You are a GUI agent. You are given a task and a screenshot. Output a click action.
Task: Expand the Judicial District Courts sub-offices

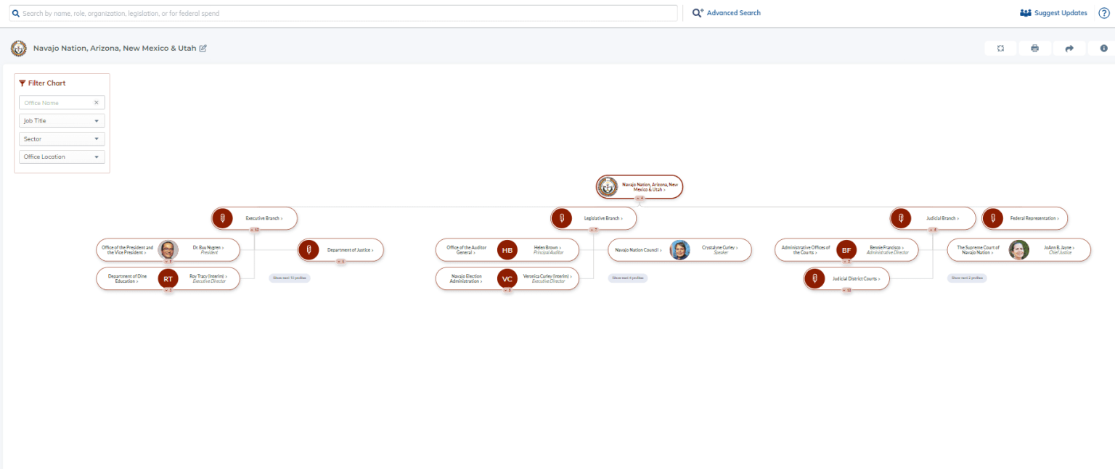[847, 290]
